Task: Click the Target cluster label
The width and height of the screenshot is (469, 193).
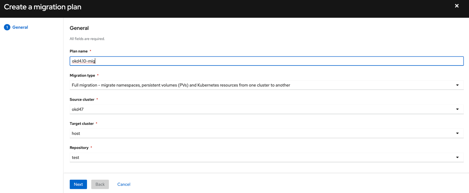Action: point(82,124)
